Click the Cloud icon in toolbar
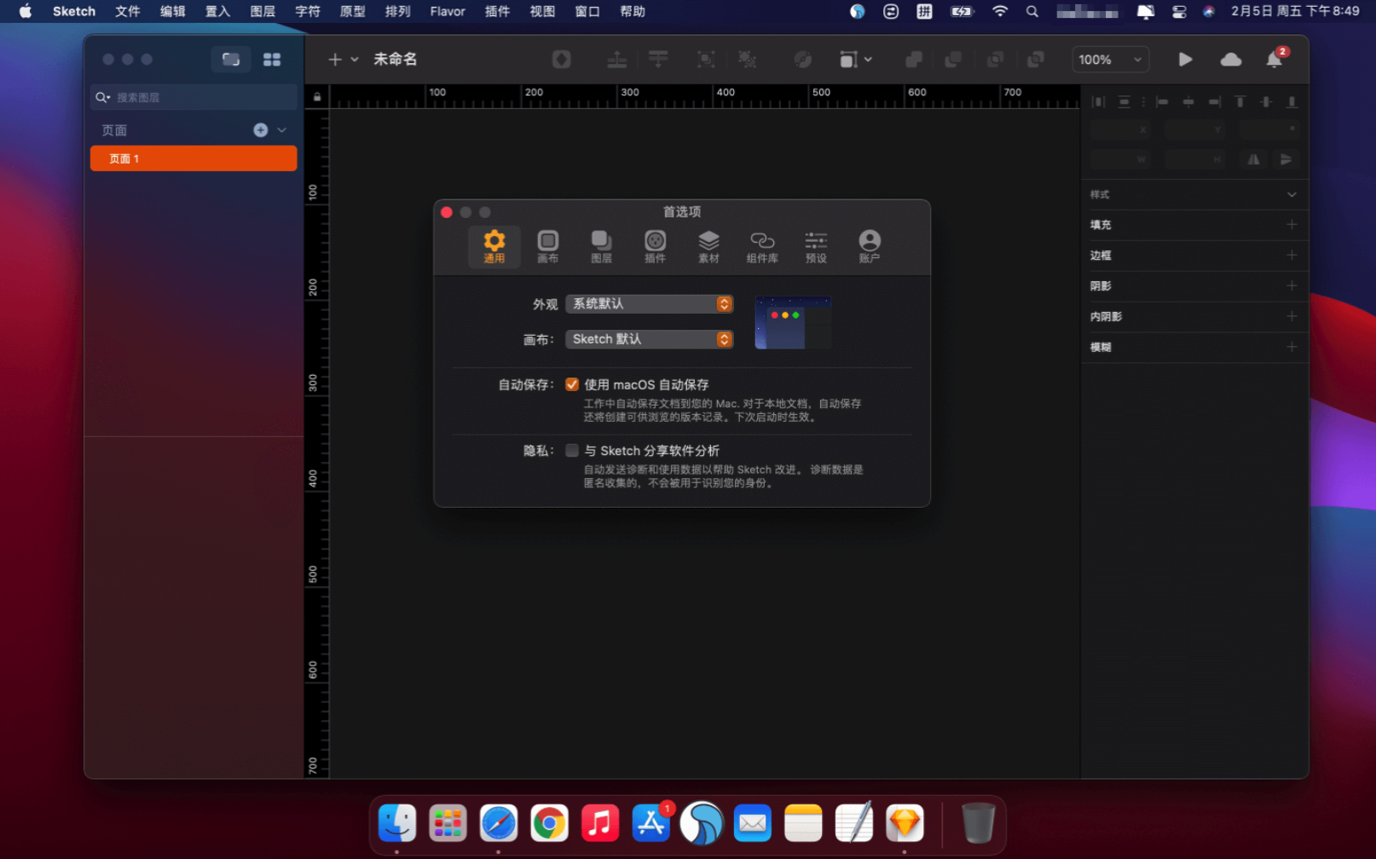The height and width of the screenshot is (859, 1376). coord(1230,60)
